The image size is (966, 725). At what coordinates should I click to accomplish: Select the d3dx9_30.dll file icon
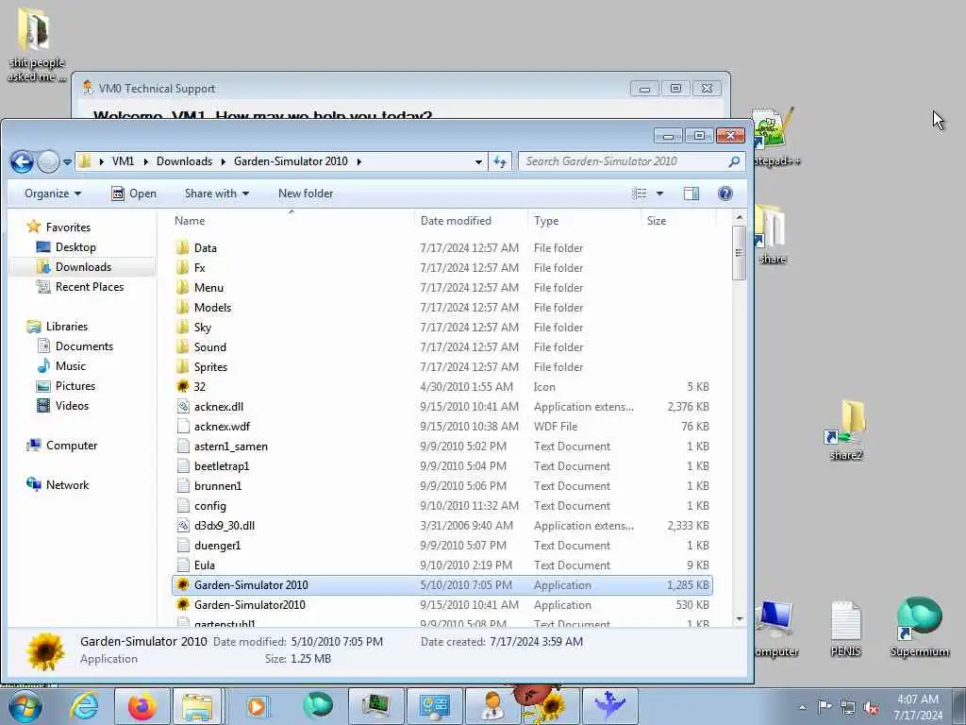coord(182,525)
